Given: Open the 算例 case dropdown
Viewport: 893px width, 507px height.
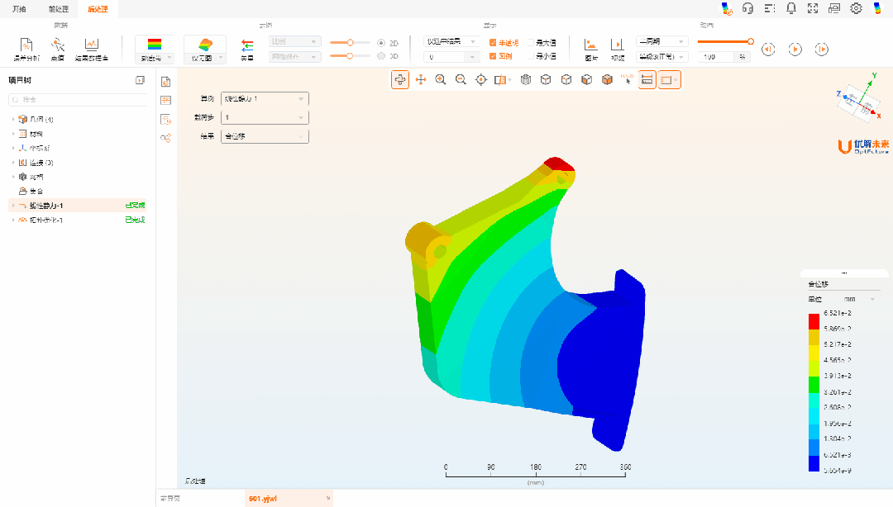Looking at the screenshot, I should [265, 99].
